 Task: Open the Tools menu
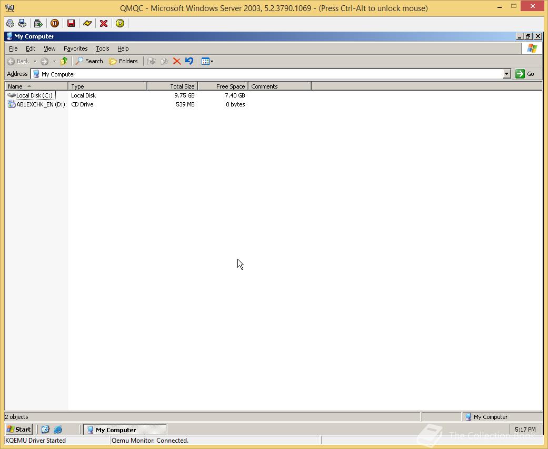[x=103, y=48]
